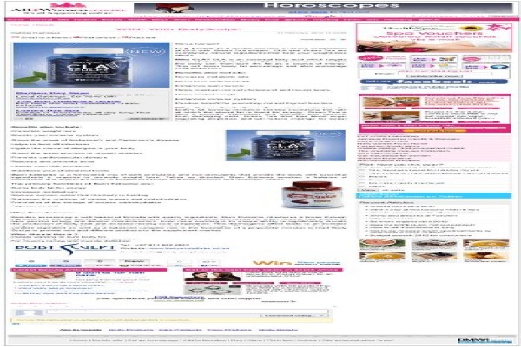
Task: Open the Spa Vouchers banner ad
Action: [433, 38]
